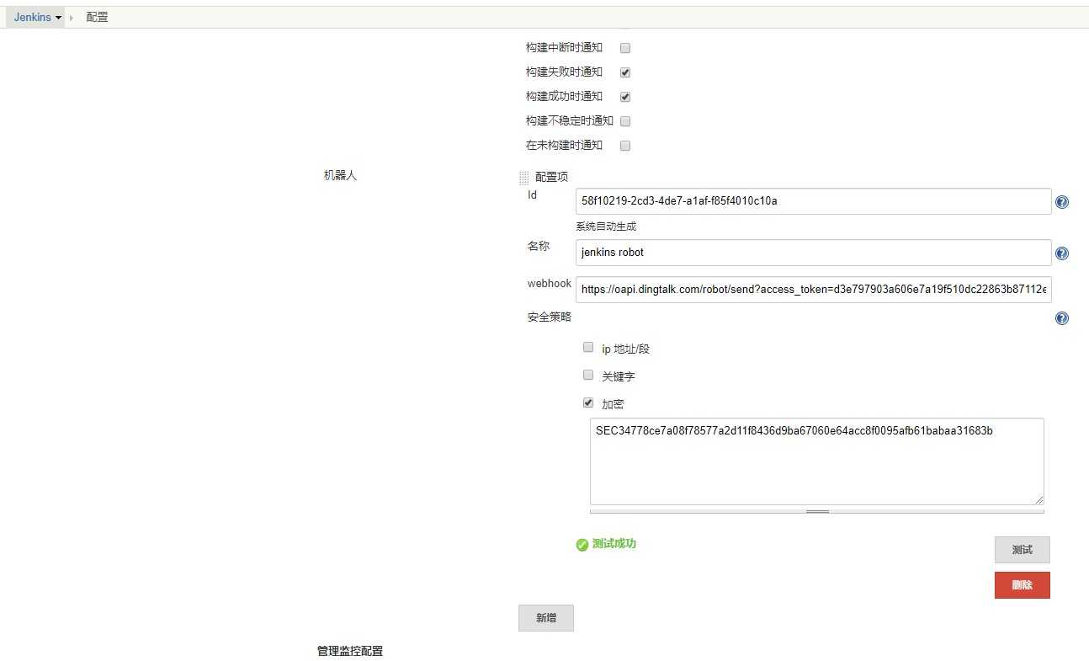The image size is (1089, 661).
Task: Enable 构建不稳定时通知 checkbox
Action: tap(625, 121)
